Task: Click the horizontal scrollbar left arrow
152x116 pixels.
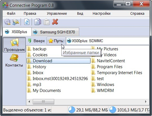Action: pos(29,102)
